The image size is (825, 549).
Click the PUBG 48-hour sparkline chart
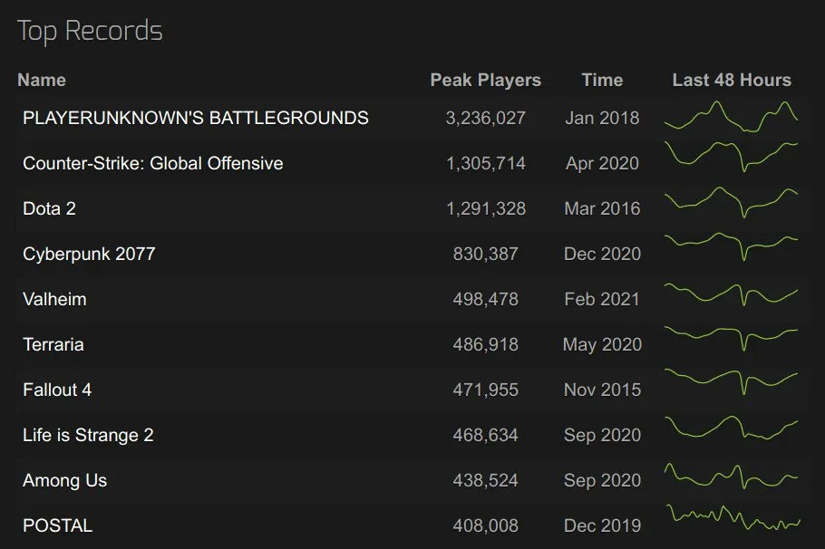[x=731, y=118]
